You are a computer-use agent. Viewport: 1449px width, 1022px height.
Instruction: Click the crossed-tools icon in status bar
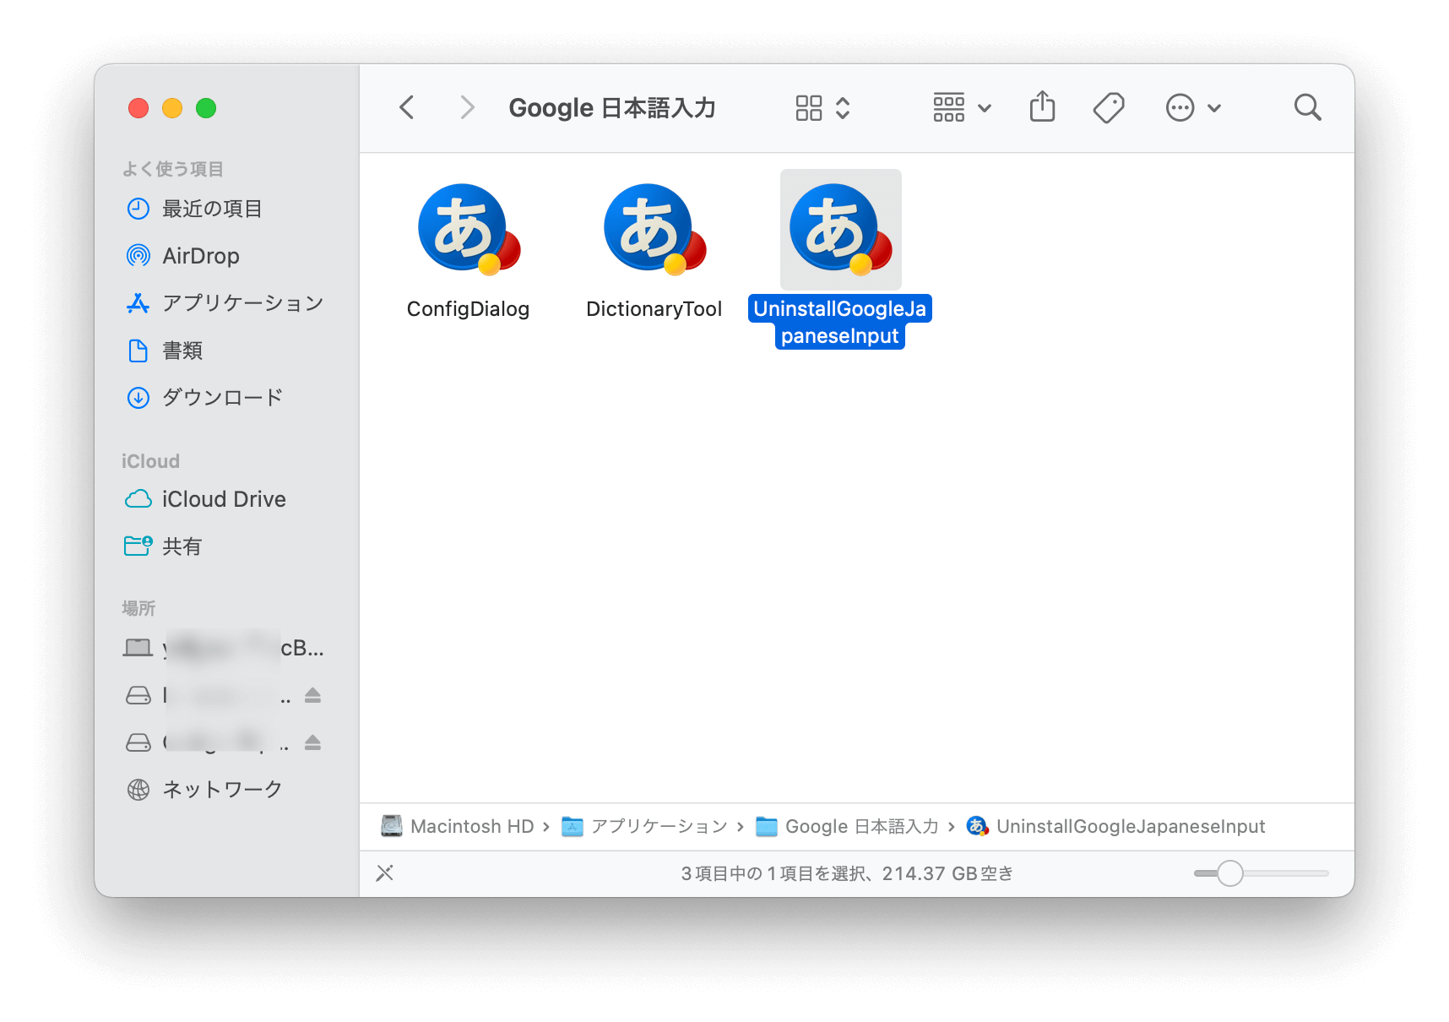point(385,873)
